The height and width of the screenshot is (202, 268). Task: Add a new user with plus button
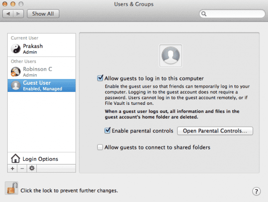[x=12, y=168]
